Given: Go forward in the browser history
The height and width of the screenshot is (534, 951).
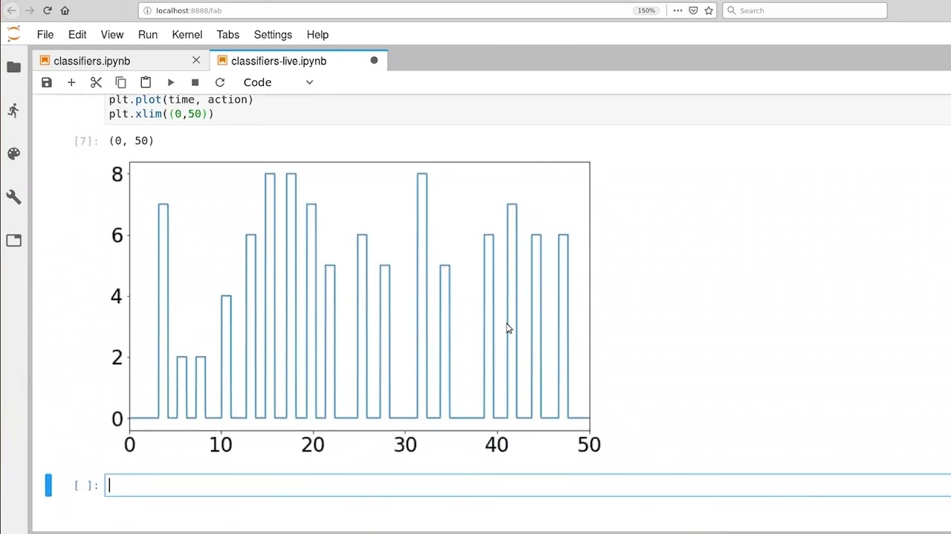Looking at the screenshot, I should click(29, 10).
